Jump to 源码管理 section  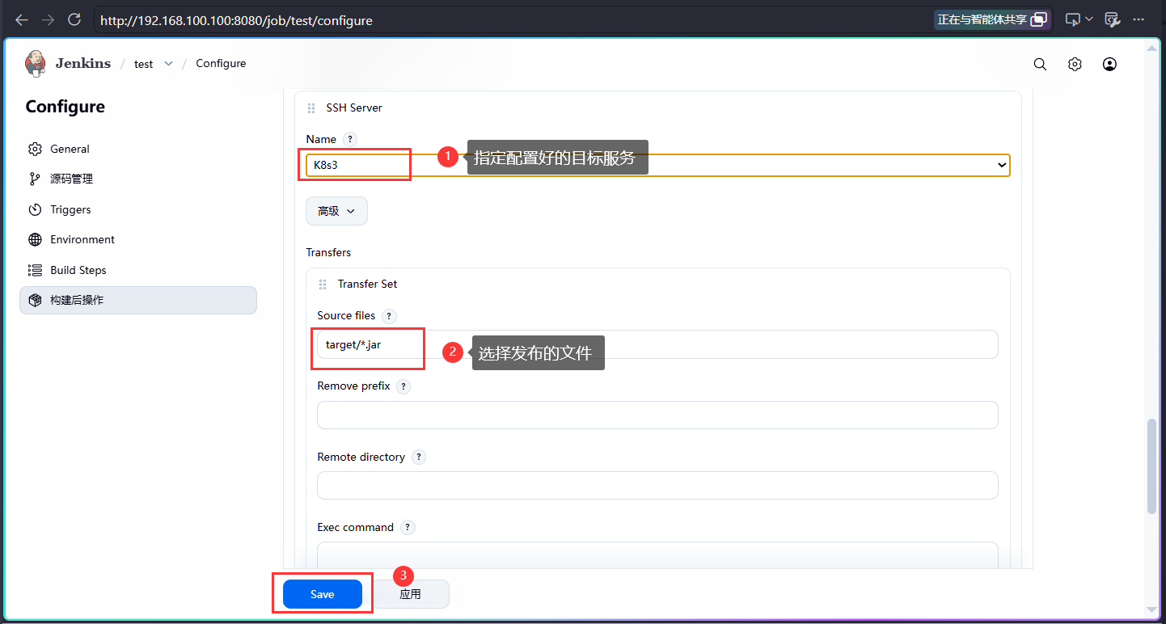click(x=138, y=179)
